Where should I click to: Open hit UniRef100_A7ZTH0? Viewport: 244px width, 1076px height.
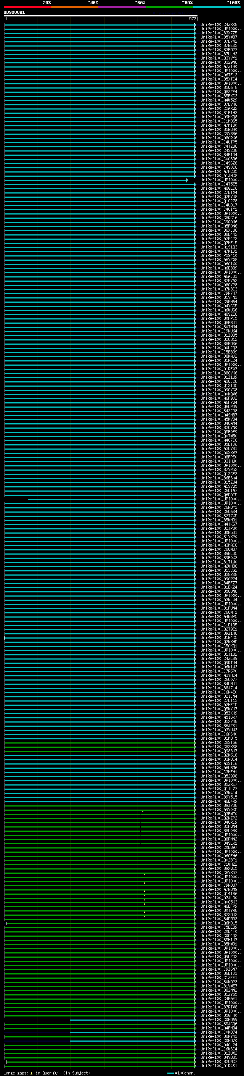point(218,66)
